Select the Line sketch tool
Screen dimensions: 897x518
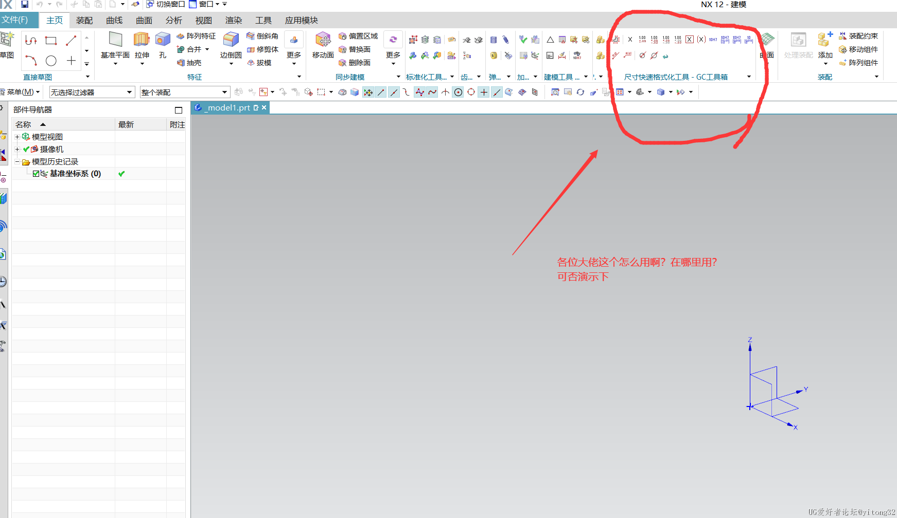pyautogui.click(x=71, y=41)
